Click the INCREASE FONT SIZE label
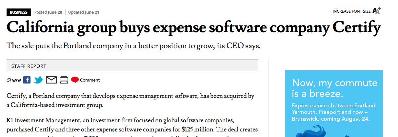The width and height of the screenshot is (398, 137). 352,11
